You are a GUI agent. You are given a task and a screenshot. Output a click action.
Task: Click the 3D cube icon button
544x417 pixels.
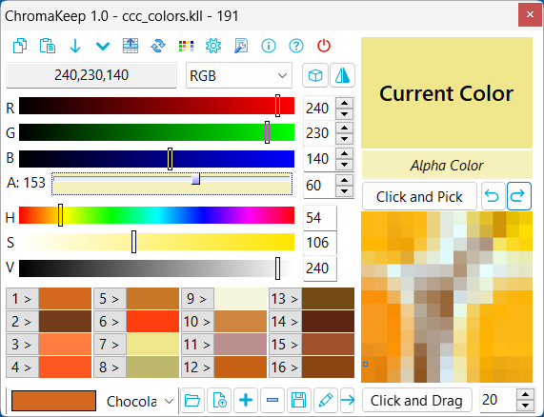pos(315,75)
